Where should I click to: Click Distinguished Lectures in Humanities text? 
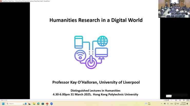coord(96,91)
